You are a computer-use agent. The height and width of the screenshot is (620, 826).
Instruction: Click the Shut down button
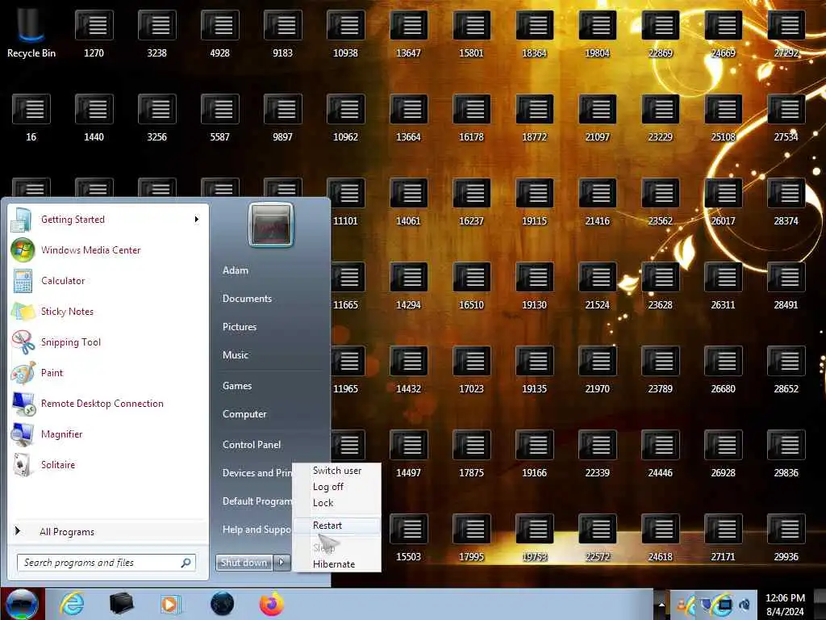coord(244,563)
